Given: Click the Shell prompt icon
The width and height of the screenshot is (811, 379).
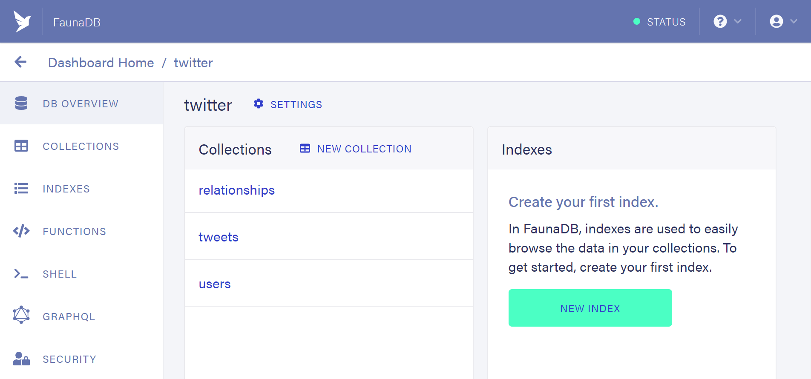Looking at the screenshot, I should (21, 274).
